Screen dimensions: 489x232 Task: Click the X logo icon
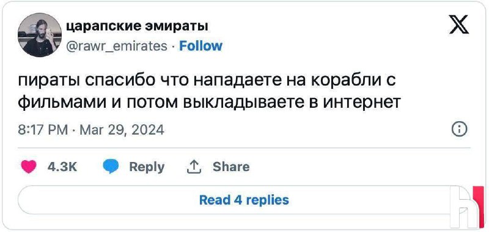[459, 25]
